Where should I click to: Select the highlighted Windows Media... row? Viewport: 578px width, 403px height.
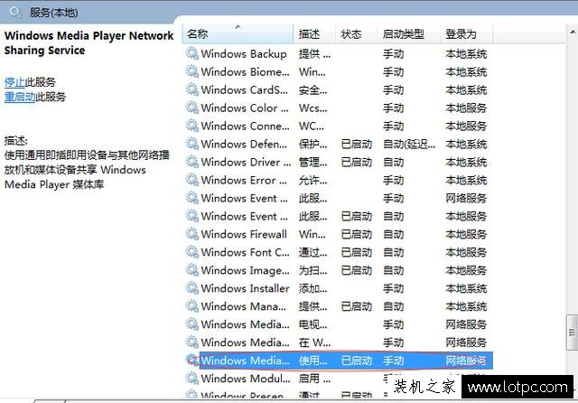coord(340,361)
